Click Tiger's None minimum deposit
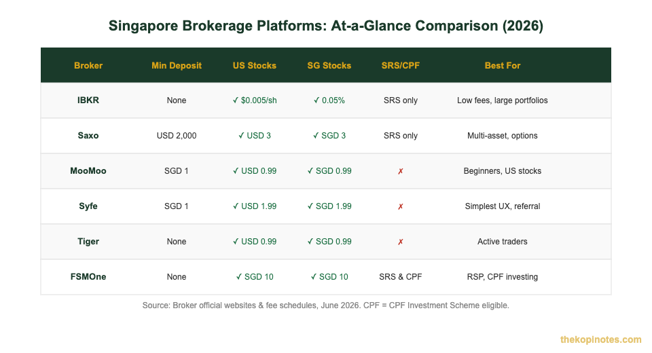This screenshot has height=353, width=652. (x=177, y=242)
